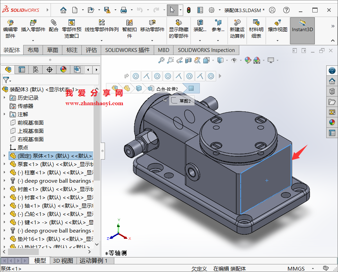
Task: Expand 注解 tree node
Action: point(4,114)
